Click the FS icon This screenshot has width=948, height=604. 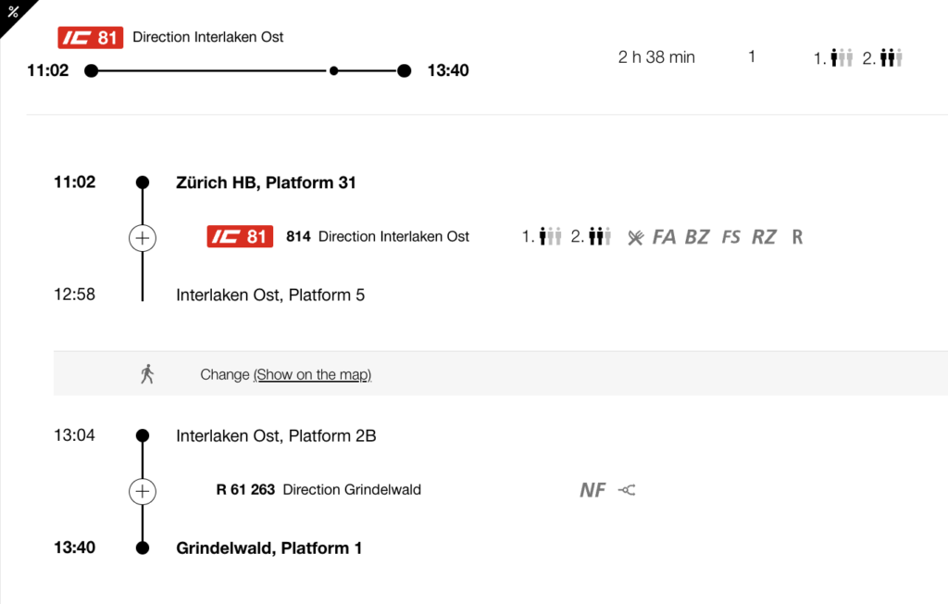tap(731, 237)
